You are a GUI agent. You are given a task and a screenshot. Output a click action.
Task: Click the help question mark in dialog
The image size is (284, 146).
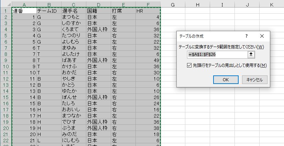point(246,36)
